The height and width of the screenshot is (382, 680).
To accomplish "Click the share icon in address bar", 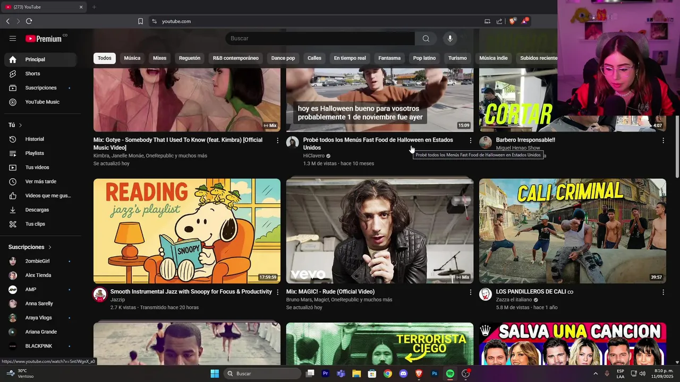I will pos(499,21).
